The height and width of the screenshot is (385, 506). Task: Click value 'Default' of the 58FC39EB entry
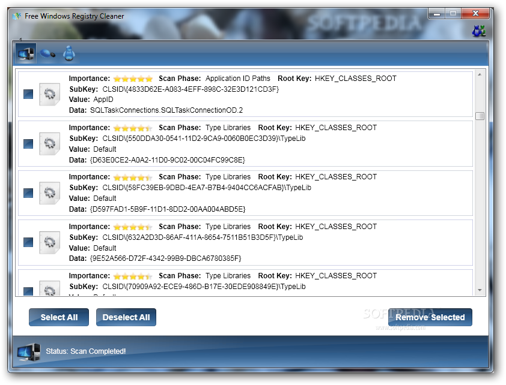pos(105,198)
